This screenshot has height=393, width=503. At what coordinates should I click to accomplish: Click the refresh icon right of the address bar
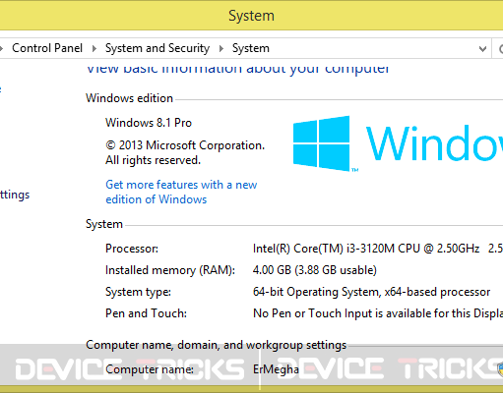click(500, 49)
